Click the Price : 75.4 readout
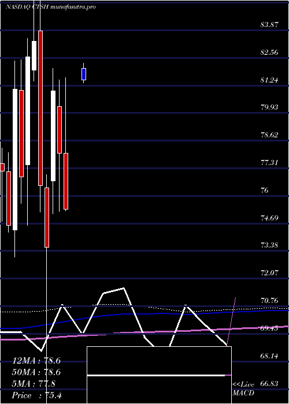The height and width of the screenshot is (404, 289). [36, 395]
